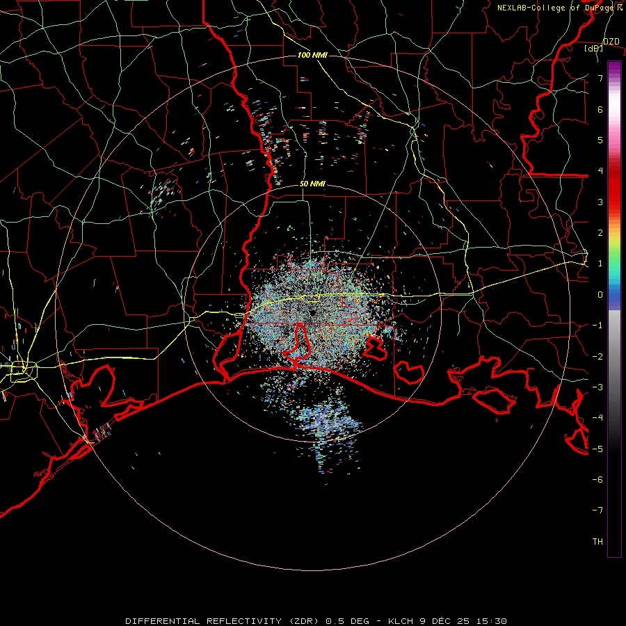Click the -7 value on the scale
The width and height of the screenshot is (626, 626).
(x=597, y=511)
